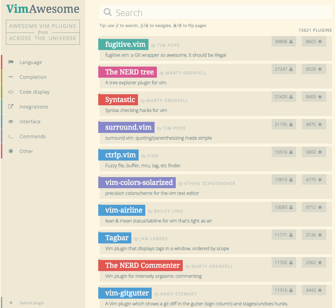Screen dimensions: 335x308
Task: Open the Completion category
Action: [x=33, y=77]
